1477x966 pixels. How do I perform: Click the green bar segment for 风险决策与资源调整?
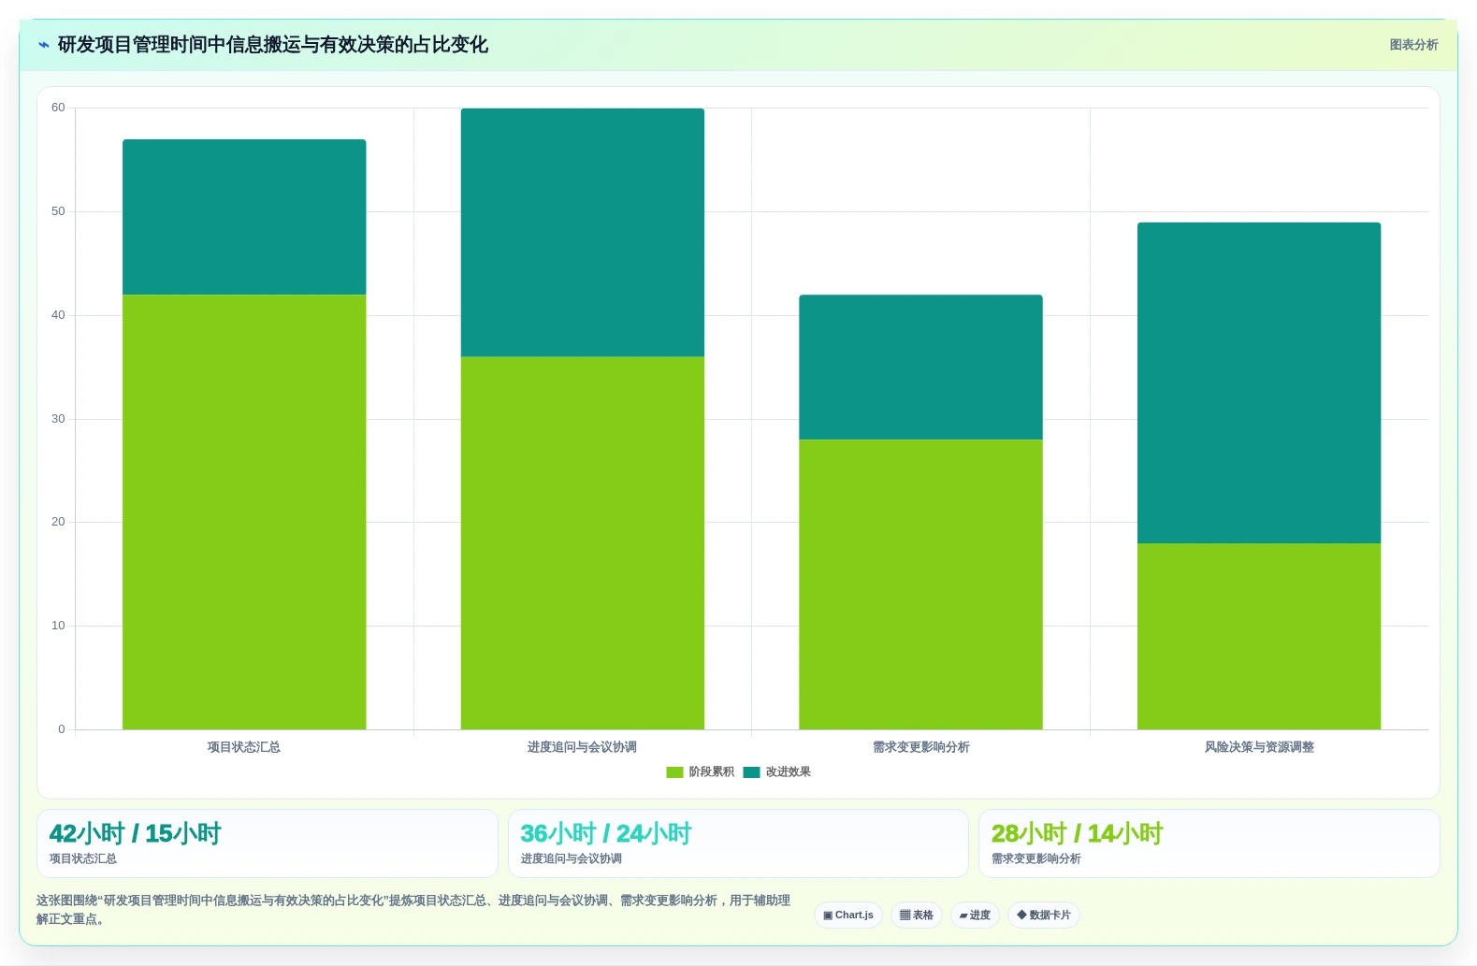[x=1259, y=636]
